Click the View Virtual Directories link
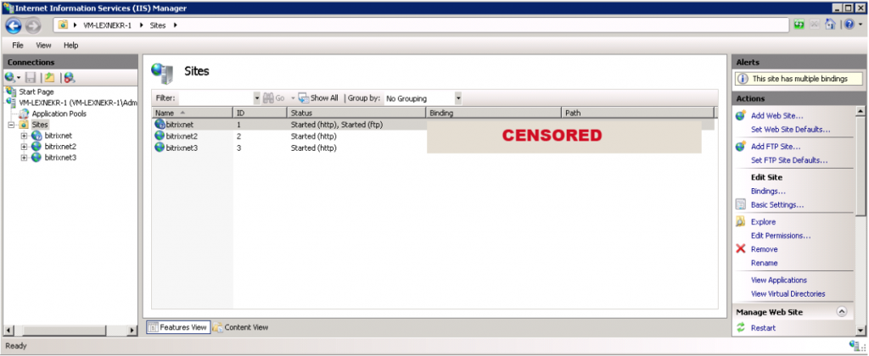 (x=788, y=294)
